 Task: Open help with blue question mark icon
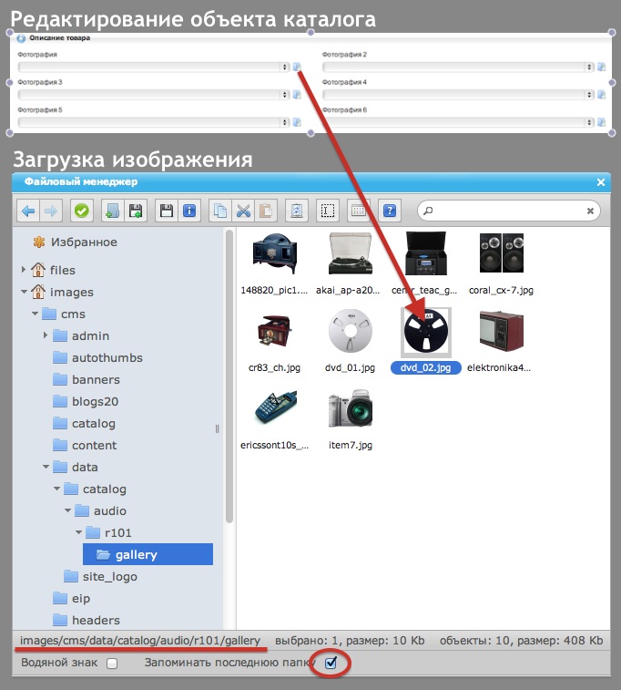(x=390, y=211)
